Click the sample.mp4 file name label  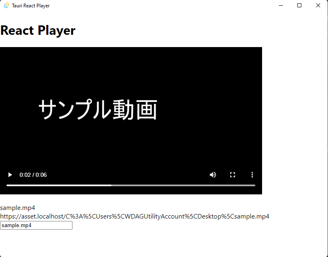pyautogui.click(x=18, y=207)
